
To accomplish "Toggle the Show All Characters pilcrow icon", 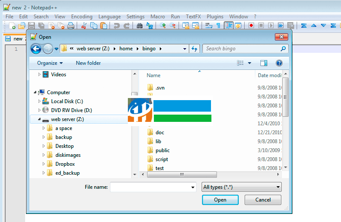I will point(218,26).
